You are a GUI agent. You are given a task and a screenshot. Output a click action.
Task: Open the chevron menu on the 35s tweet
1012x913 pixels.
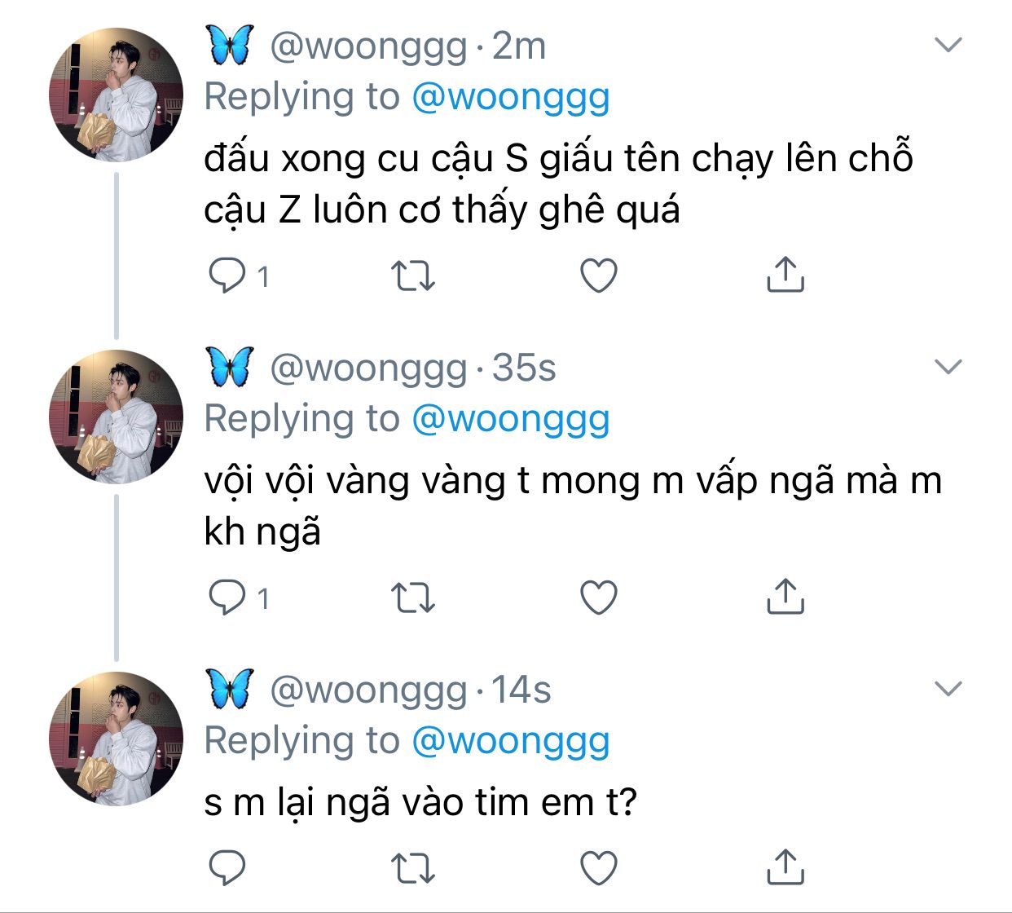point(948,366)
